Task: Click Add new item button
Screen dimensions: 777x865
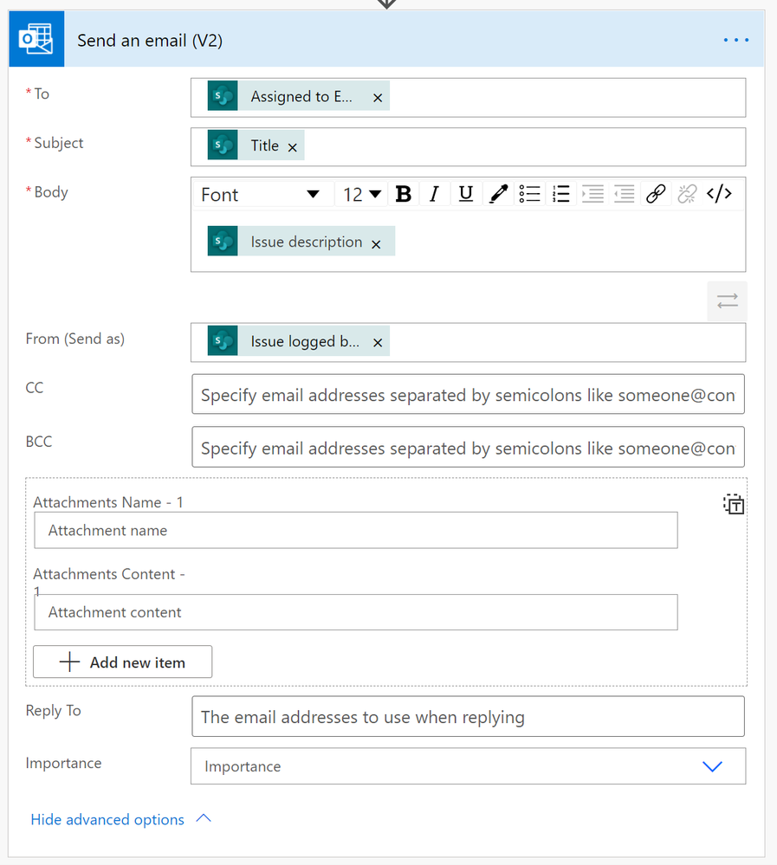Action: [122, 662]
